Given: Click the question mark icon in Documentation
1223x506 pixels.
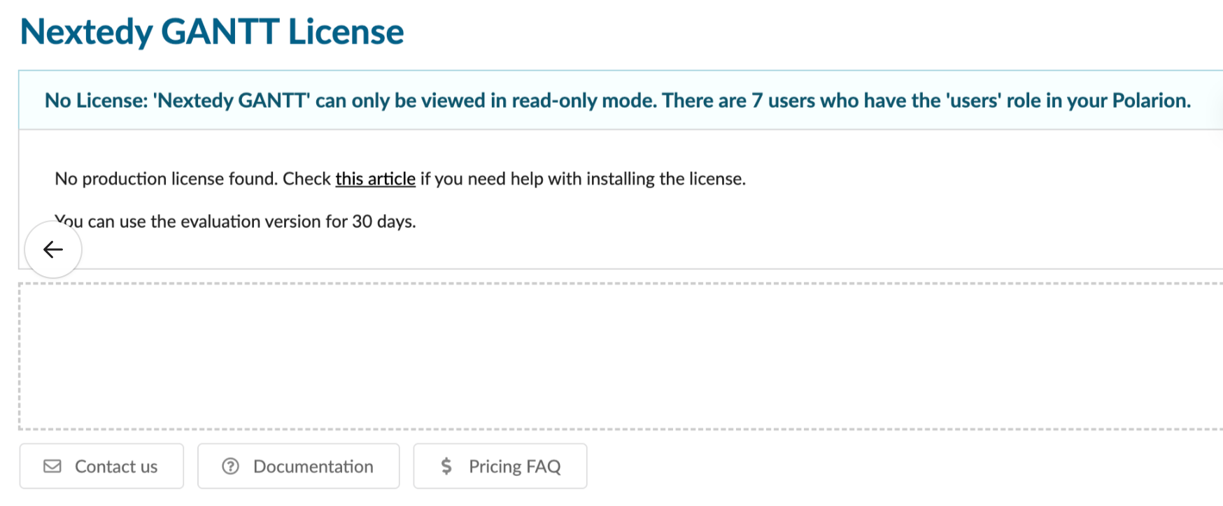Looking at the screenshot, I should pyautogui.click(x=230, y=466).
